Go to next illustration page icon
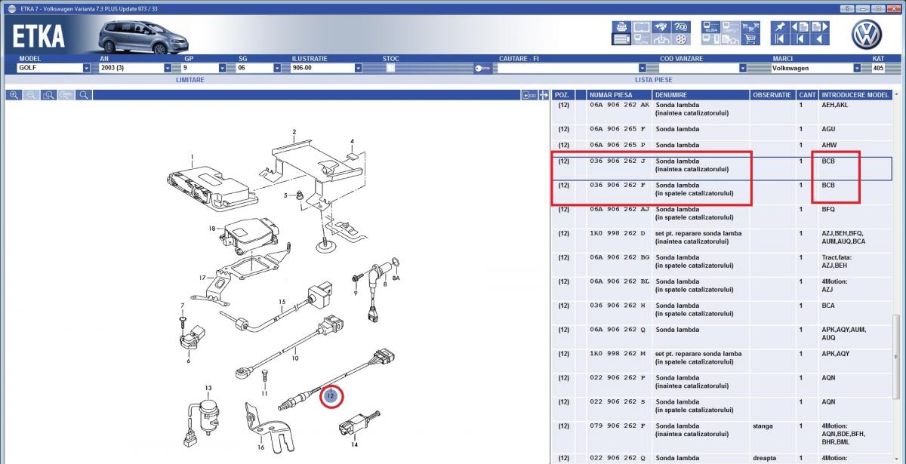The height and width of the screenshot is (464, 906). pos(821,26)
